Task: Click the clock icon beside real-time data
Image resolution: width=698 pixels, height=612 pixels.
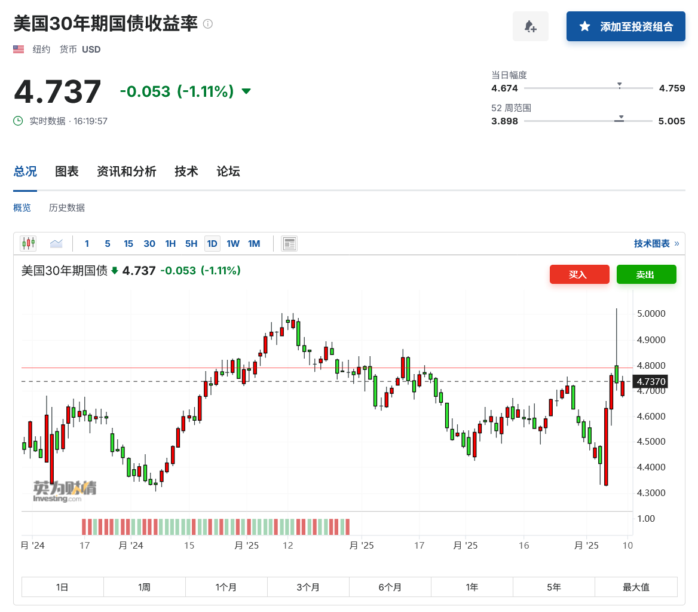Action: tap(18, 121)
